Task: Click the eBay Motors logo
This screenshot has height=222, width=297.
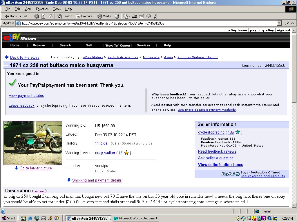Action: (x=20, y=37)
